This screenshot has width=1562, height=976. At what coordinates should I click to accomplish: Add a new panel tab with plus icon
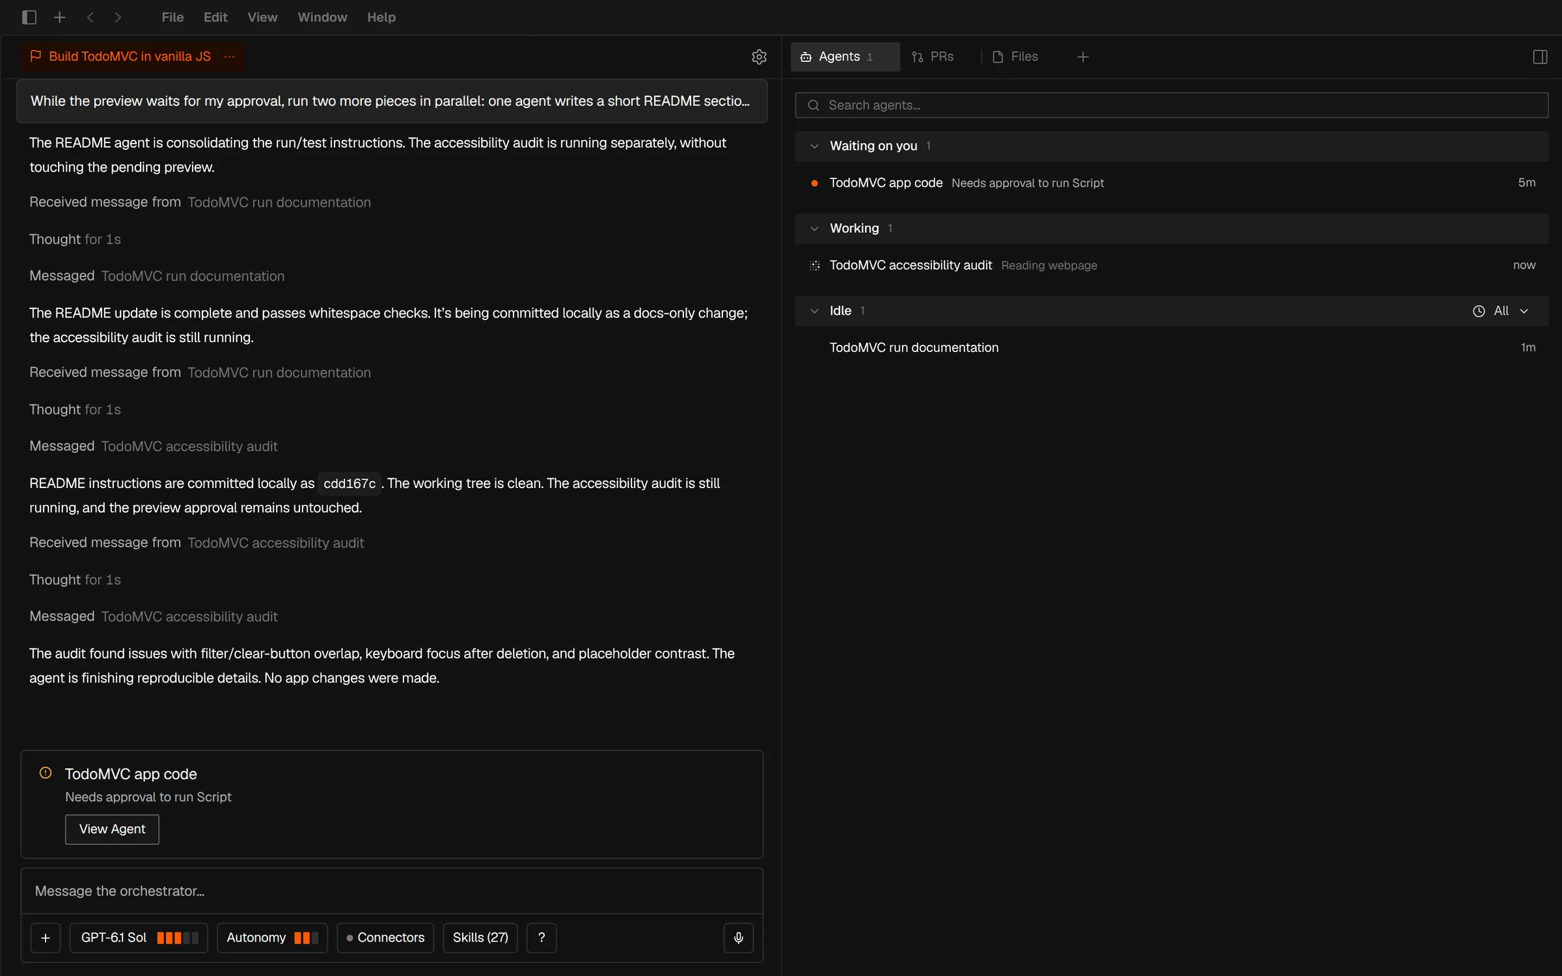click(x=1083, y=57)
